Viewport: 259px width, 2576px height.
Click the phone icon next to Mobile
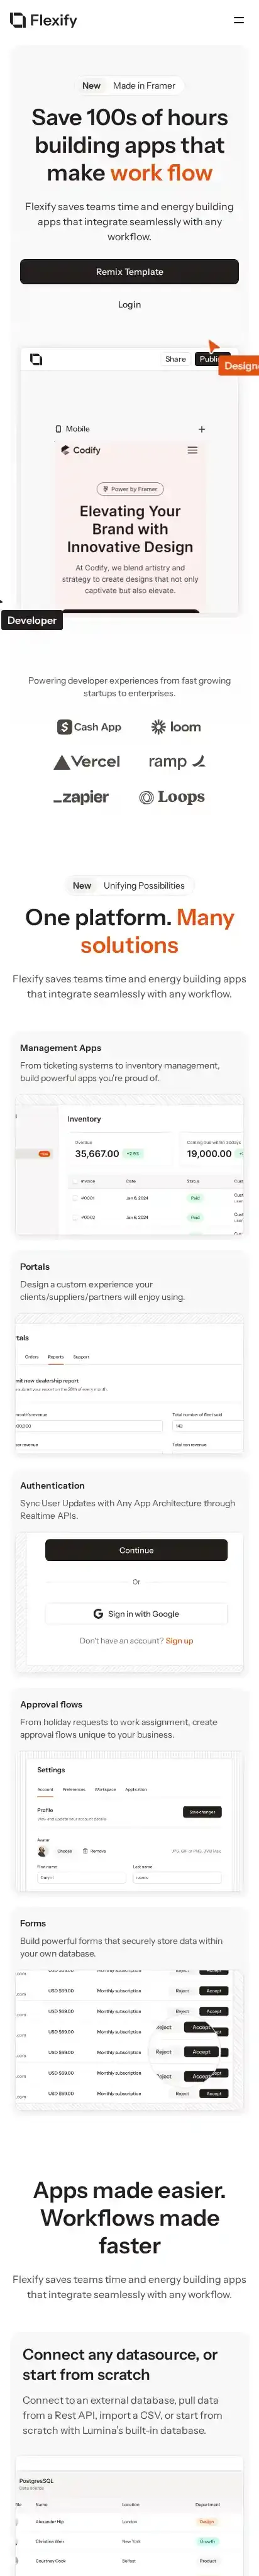[x=58, y=429]
